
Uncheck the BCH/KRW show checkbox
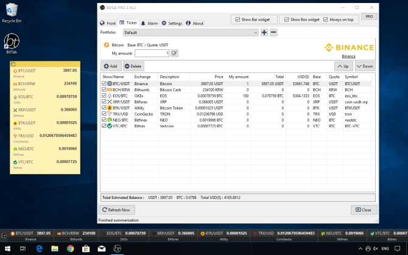(x=104, y=89)
